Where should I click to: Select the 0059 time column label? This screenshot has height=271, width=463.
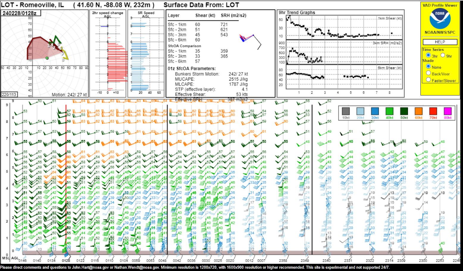point(136,261)
